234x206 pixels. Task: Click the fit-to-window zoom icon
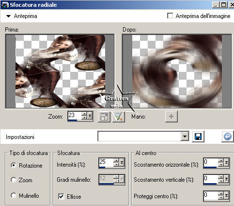tap(104, 117)
